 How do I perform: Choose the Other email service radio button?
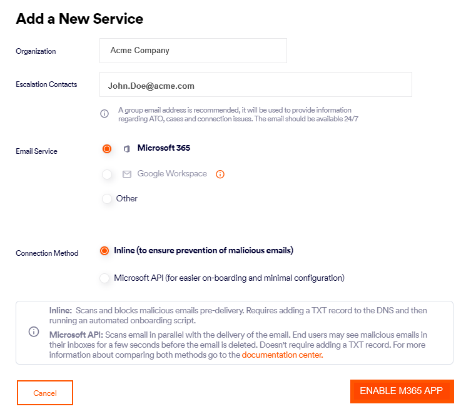click(x=107, y=199)
